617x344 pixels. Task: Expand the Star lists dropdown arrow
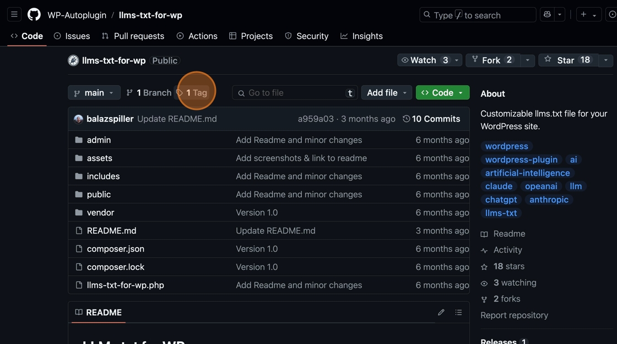(605, 60)
